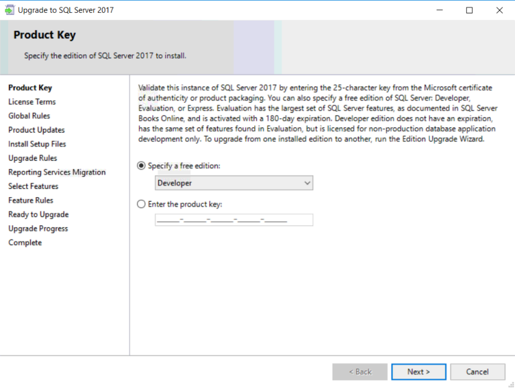Jump to the Install Setup Files step
The height and width of the screenshot is (388, 515).
37,144
